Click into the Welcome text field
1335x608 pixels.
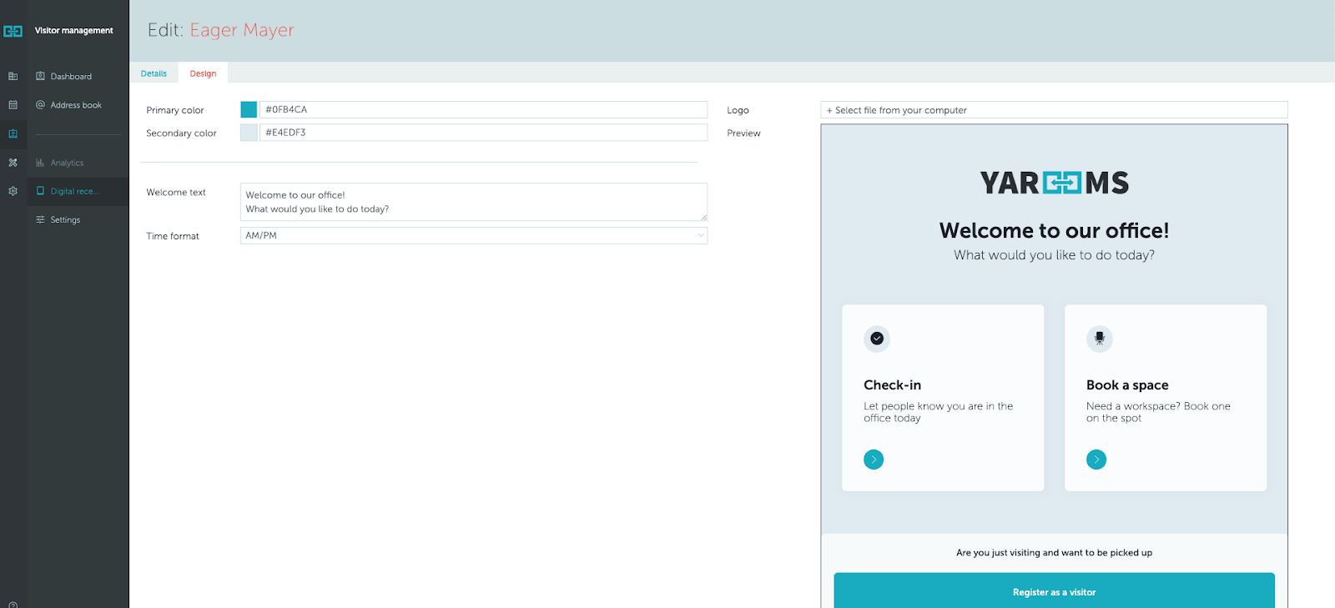click(473, 202)
